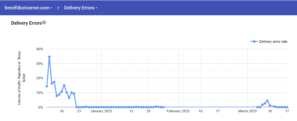Click the 15% point after the 16th
Viewport: 297px width, 121px height.
coord(64,85)
